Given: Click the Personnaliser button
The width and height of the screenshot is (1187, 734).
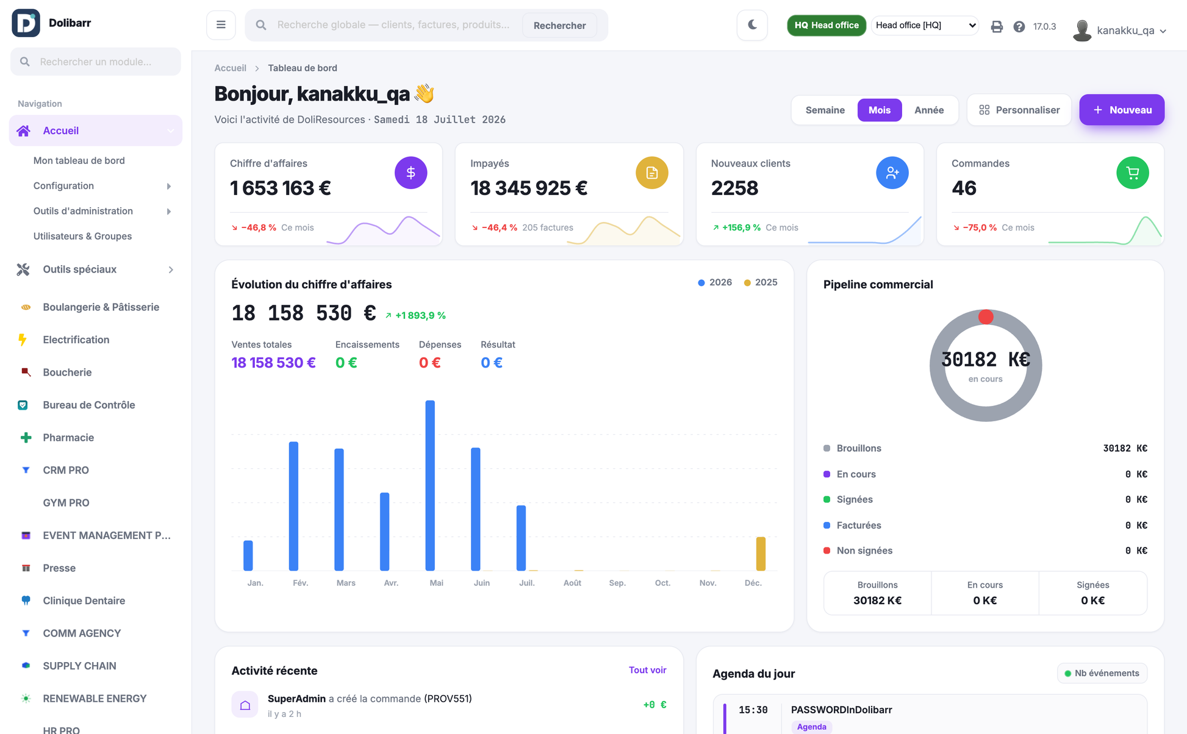Looking at the screenshot, I should tap(1019, 110).
